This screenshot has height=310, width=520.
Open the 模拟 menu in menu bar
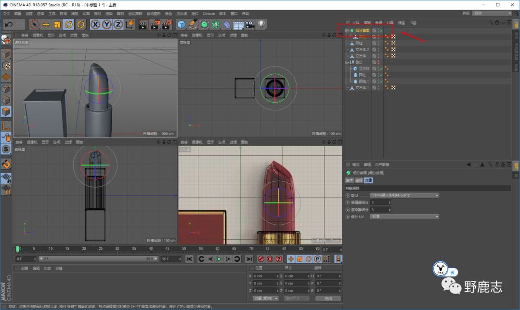click(x=97, y=14)
